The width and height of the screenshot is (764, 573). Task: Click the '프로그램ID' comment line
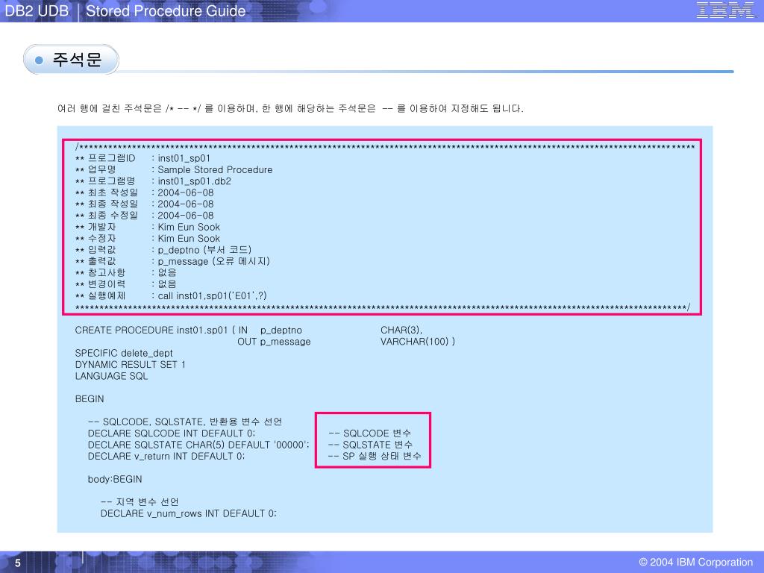tap(143, 158)
